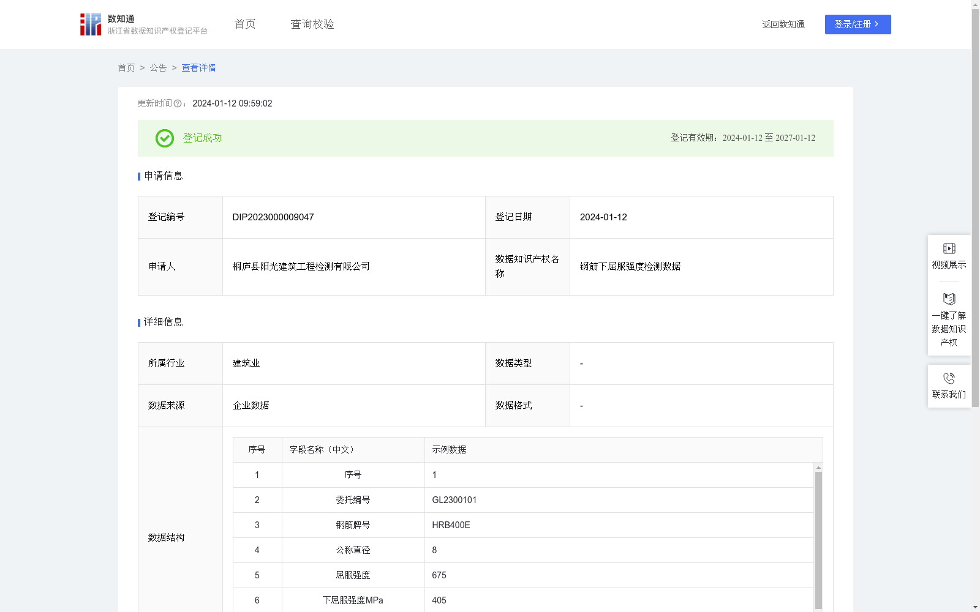Image resolution: width=980 pixels, height=612 pixels.
Task: Click the 登记有效期 validity period text
Action: 743,138
